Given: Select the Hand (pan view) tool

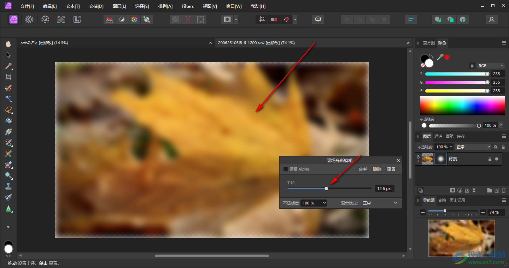Looking at the screenshot, I should 8,44.
